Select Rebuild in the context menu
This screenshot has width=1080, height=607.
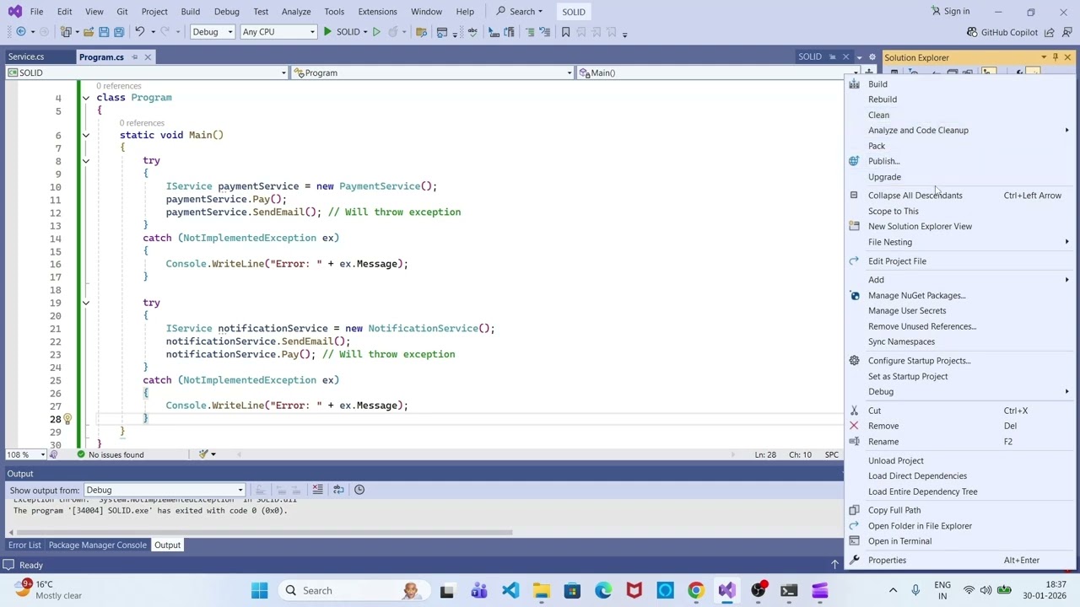960,99
